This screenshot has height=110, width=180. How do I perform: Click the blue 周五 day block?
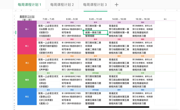click(x=27, y=97)
